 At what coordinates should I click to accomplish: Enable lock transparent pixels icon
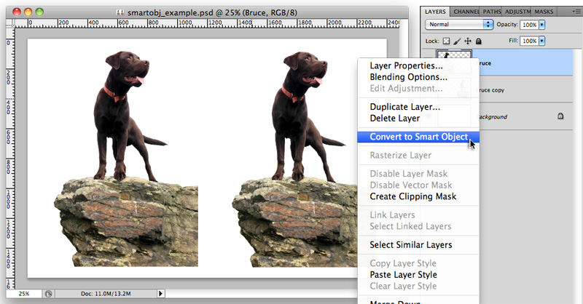click(447, 41)
